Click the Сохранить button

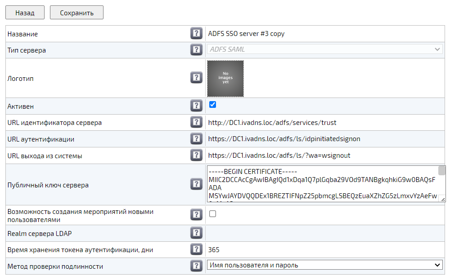tap(76, 13)
